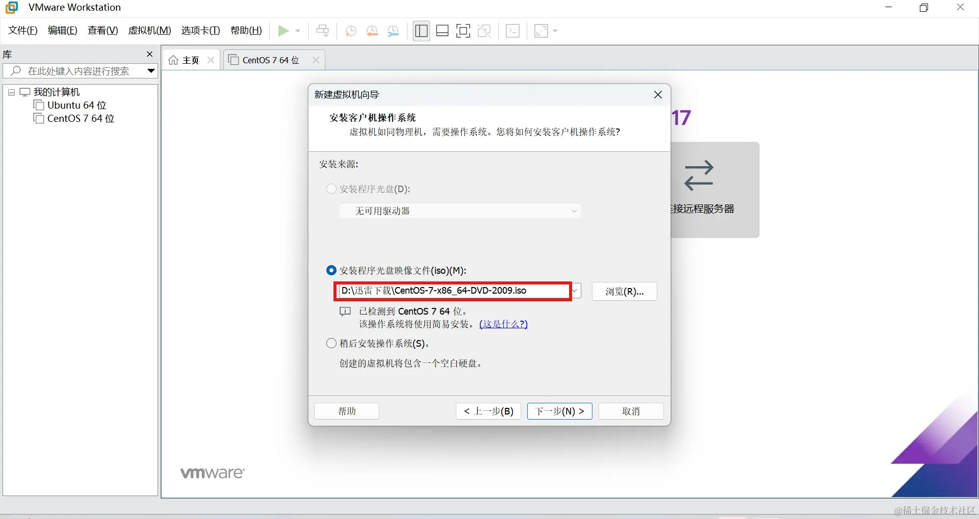Click the 浏览(R)... button
Image resolution: width=979 pixels, height=519 pixels.
click(624, 292)
